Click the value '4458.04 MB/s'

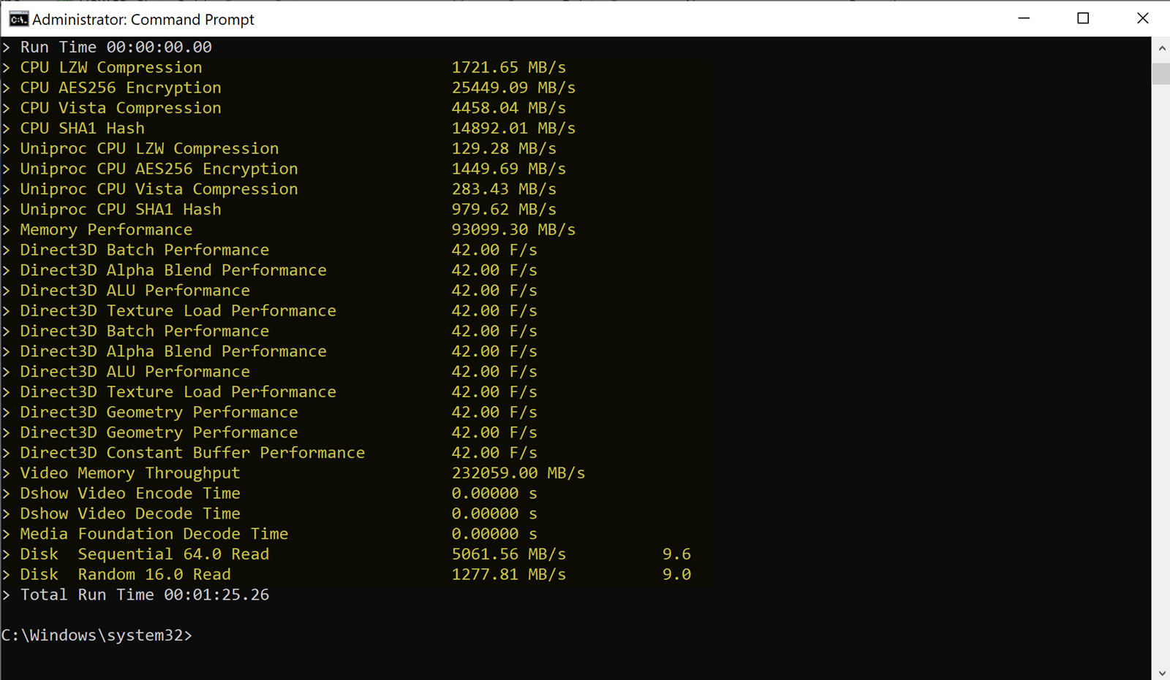pos(509,108)
